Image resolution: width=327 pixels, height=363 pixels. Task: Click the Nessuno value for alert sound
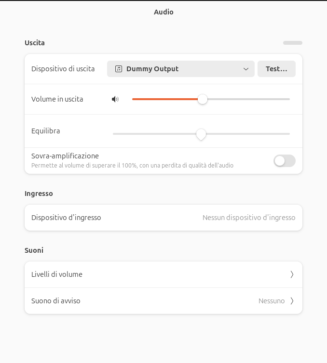click(272, 301)
